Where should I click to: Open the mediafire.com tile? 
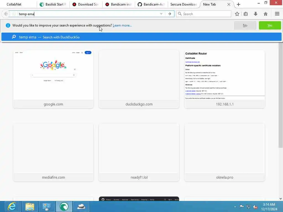53,152
